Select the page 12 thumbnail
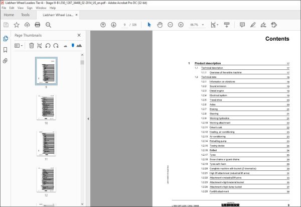 pyautogui.click(x=46, y=179)
